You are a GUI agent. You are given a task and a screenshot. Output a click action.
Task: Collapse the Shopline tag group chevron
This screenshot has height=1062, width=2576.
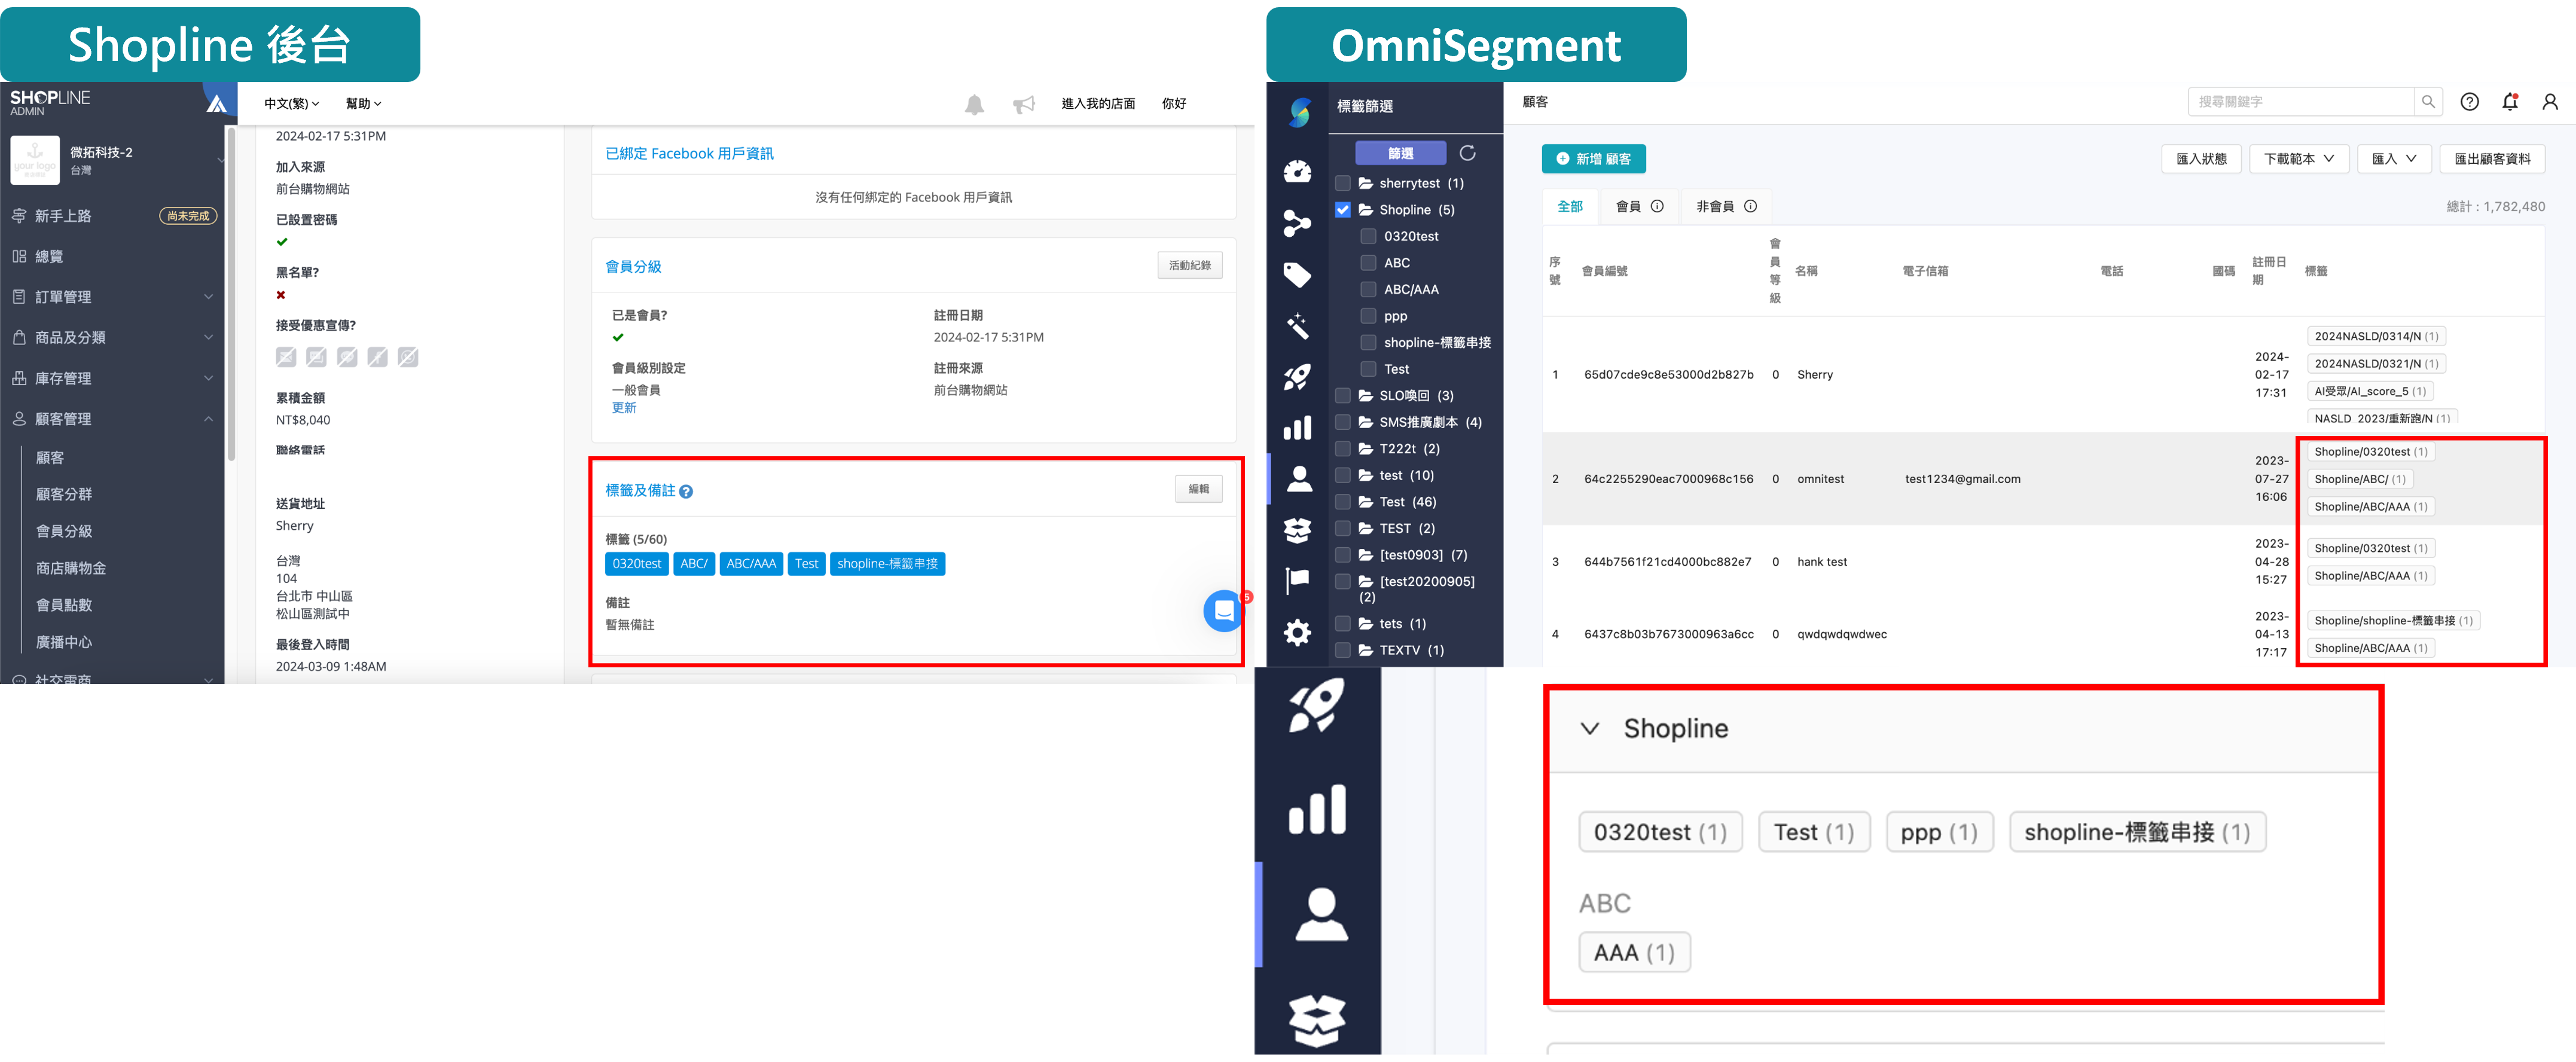click(x=1589, y=728)
